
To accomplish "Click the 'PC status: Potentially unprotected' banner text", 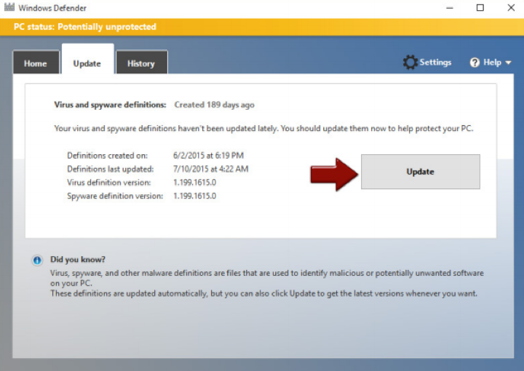I will (x=85, y=27).
